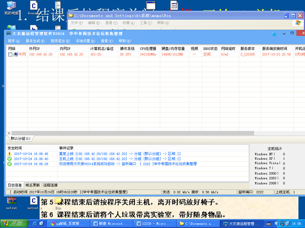Open the 服务生成(F) menu

point(35,41)
